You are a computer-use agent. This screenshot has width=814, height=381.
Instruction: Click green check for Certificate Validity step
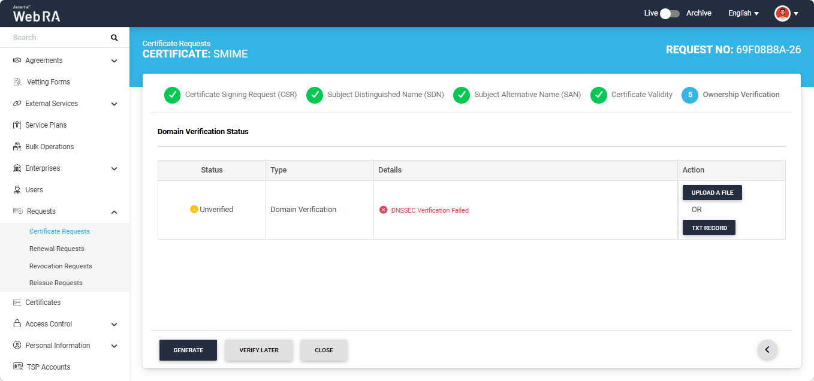click(x=599, y=95)
